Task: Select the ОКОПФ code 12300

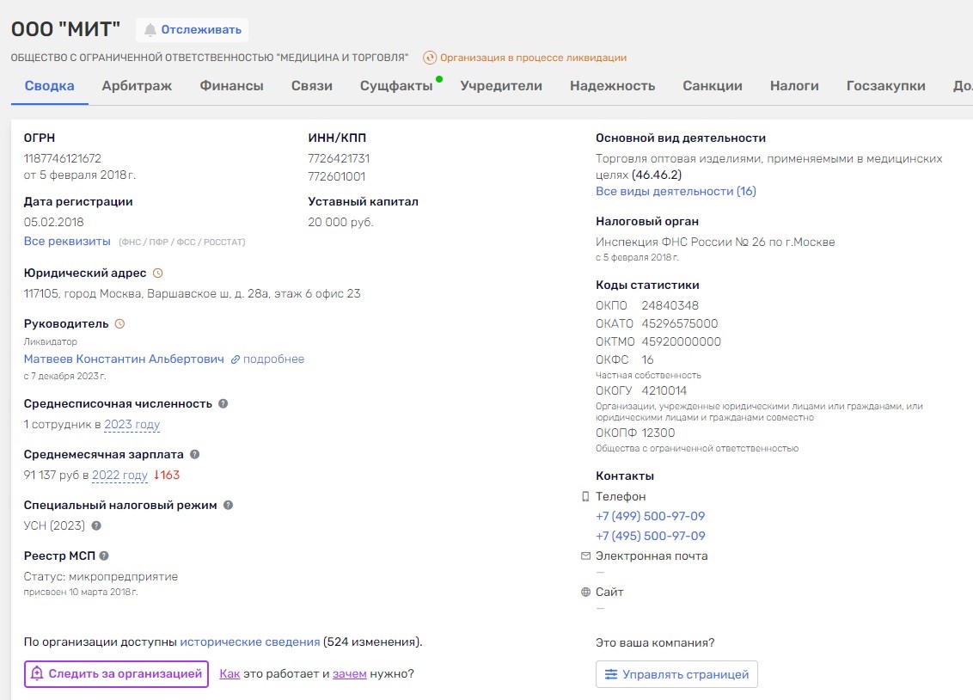Action: pyautogui.click(x=658, y=433)
